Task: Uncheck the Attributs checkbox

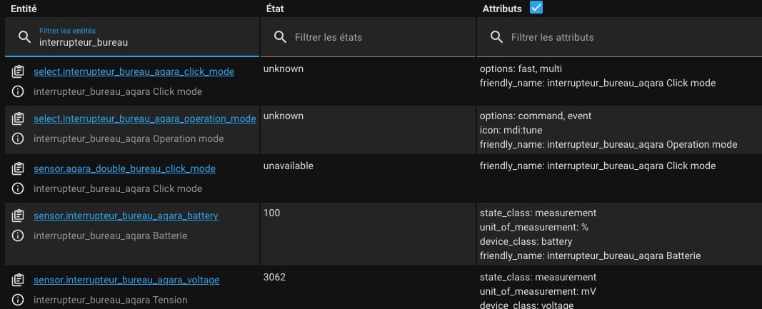Action: click(x=536, y=8)
